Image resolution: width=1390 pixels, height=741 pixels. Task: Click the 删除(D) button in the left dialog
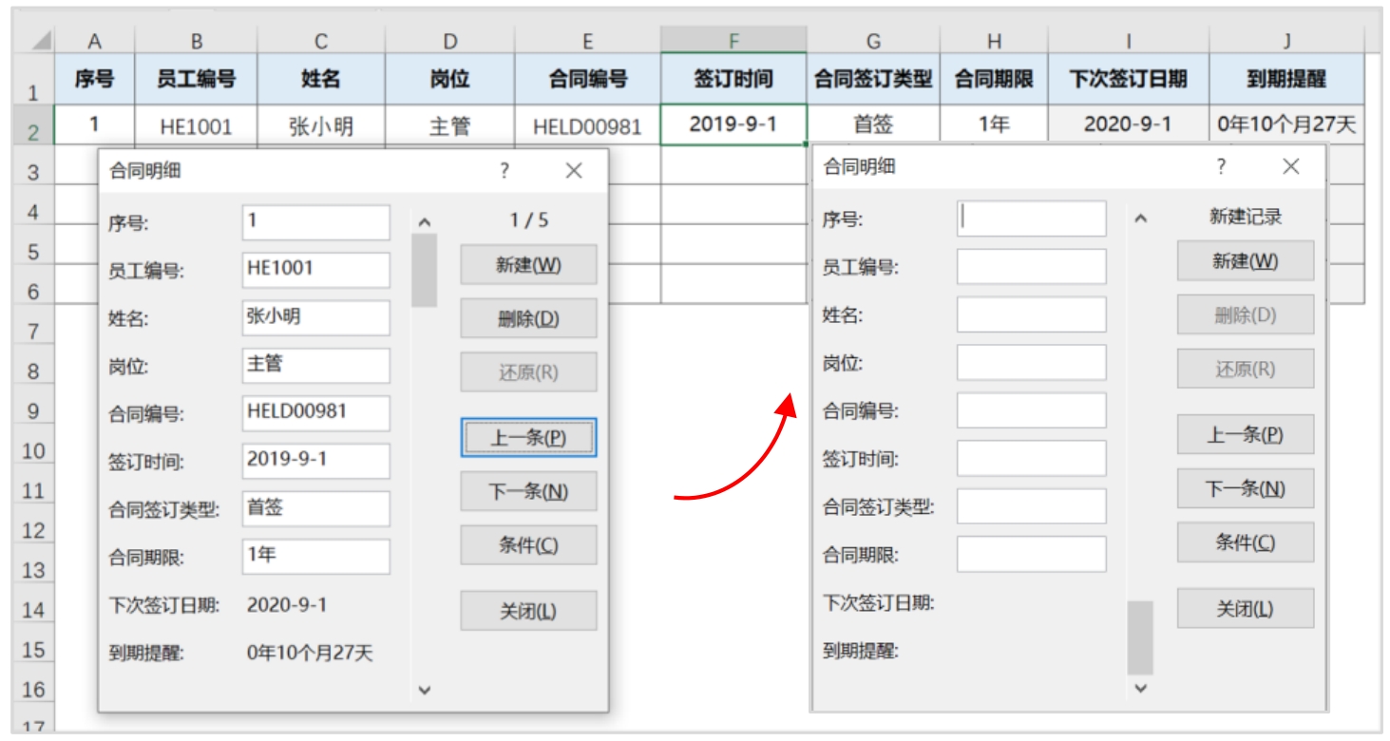528,318
